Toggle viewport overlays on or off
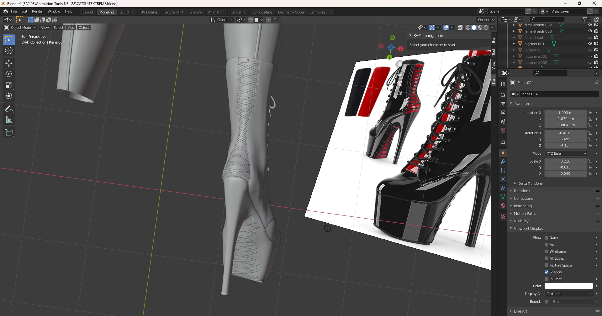The height and width of the screenshot is (316, 602). click(x=446, y=28)
